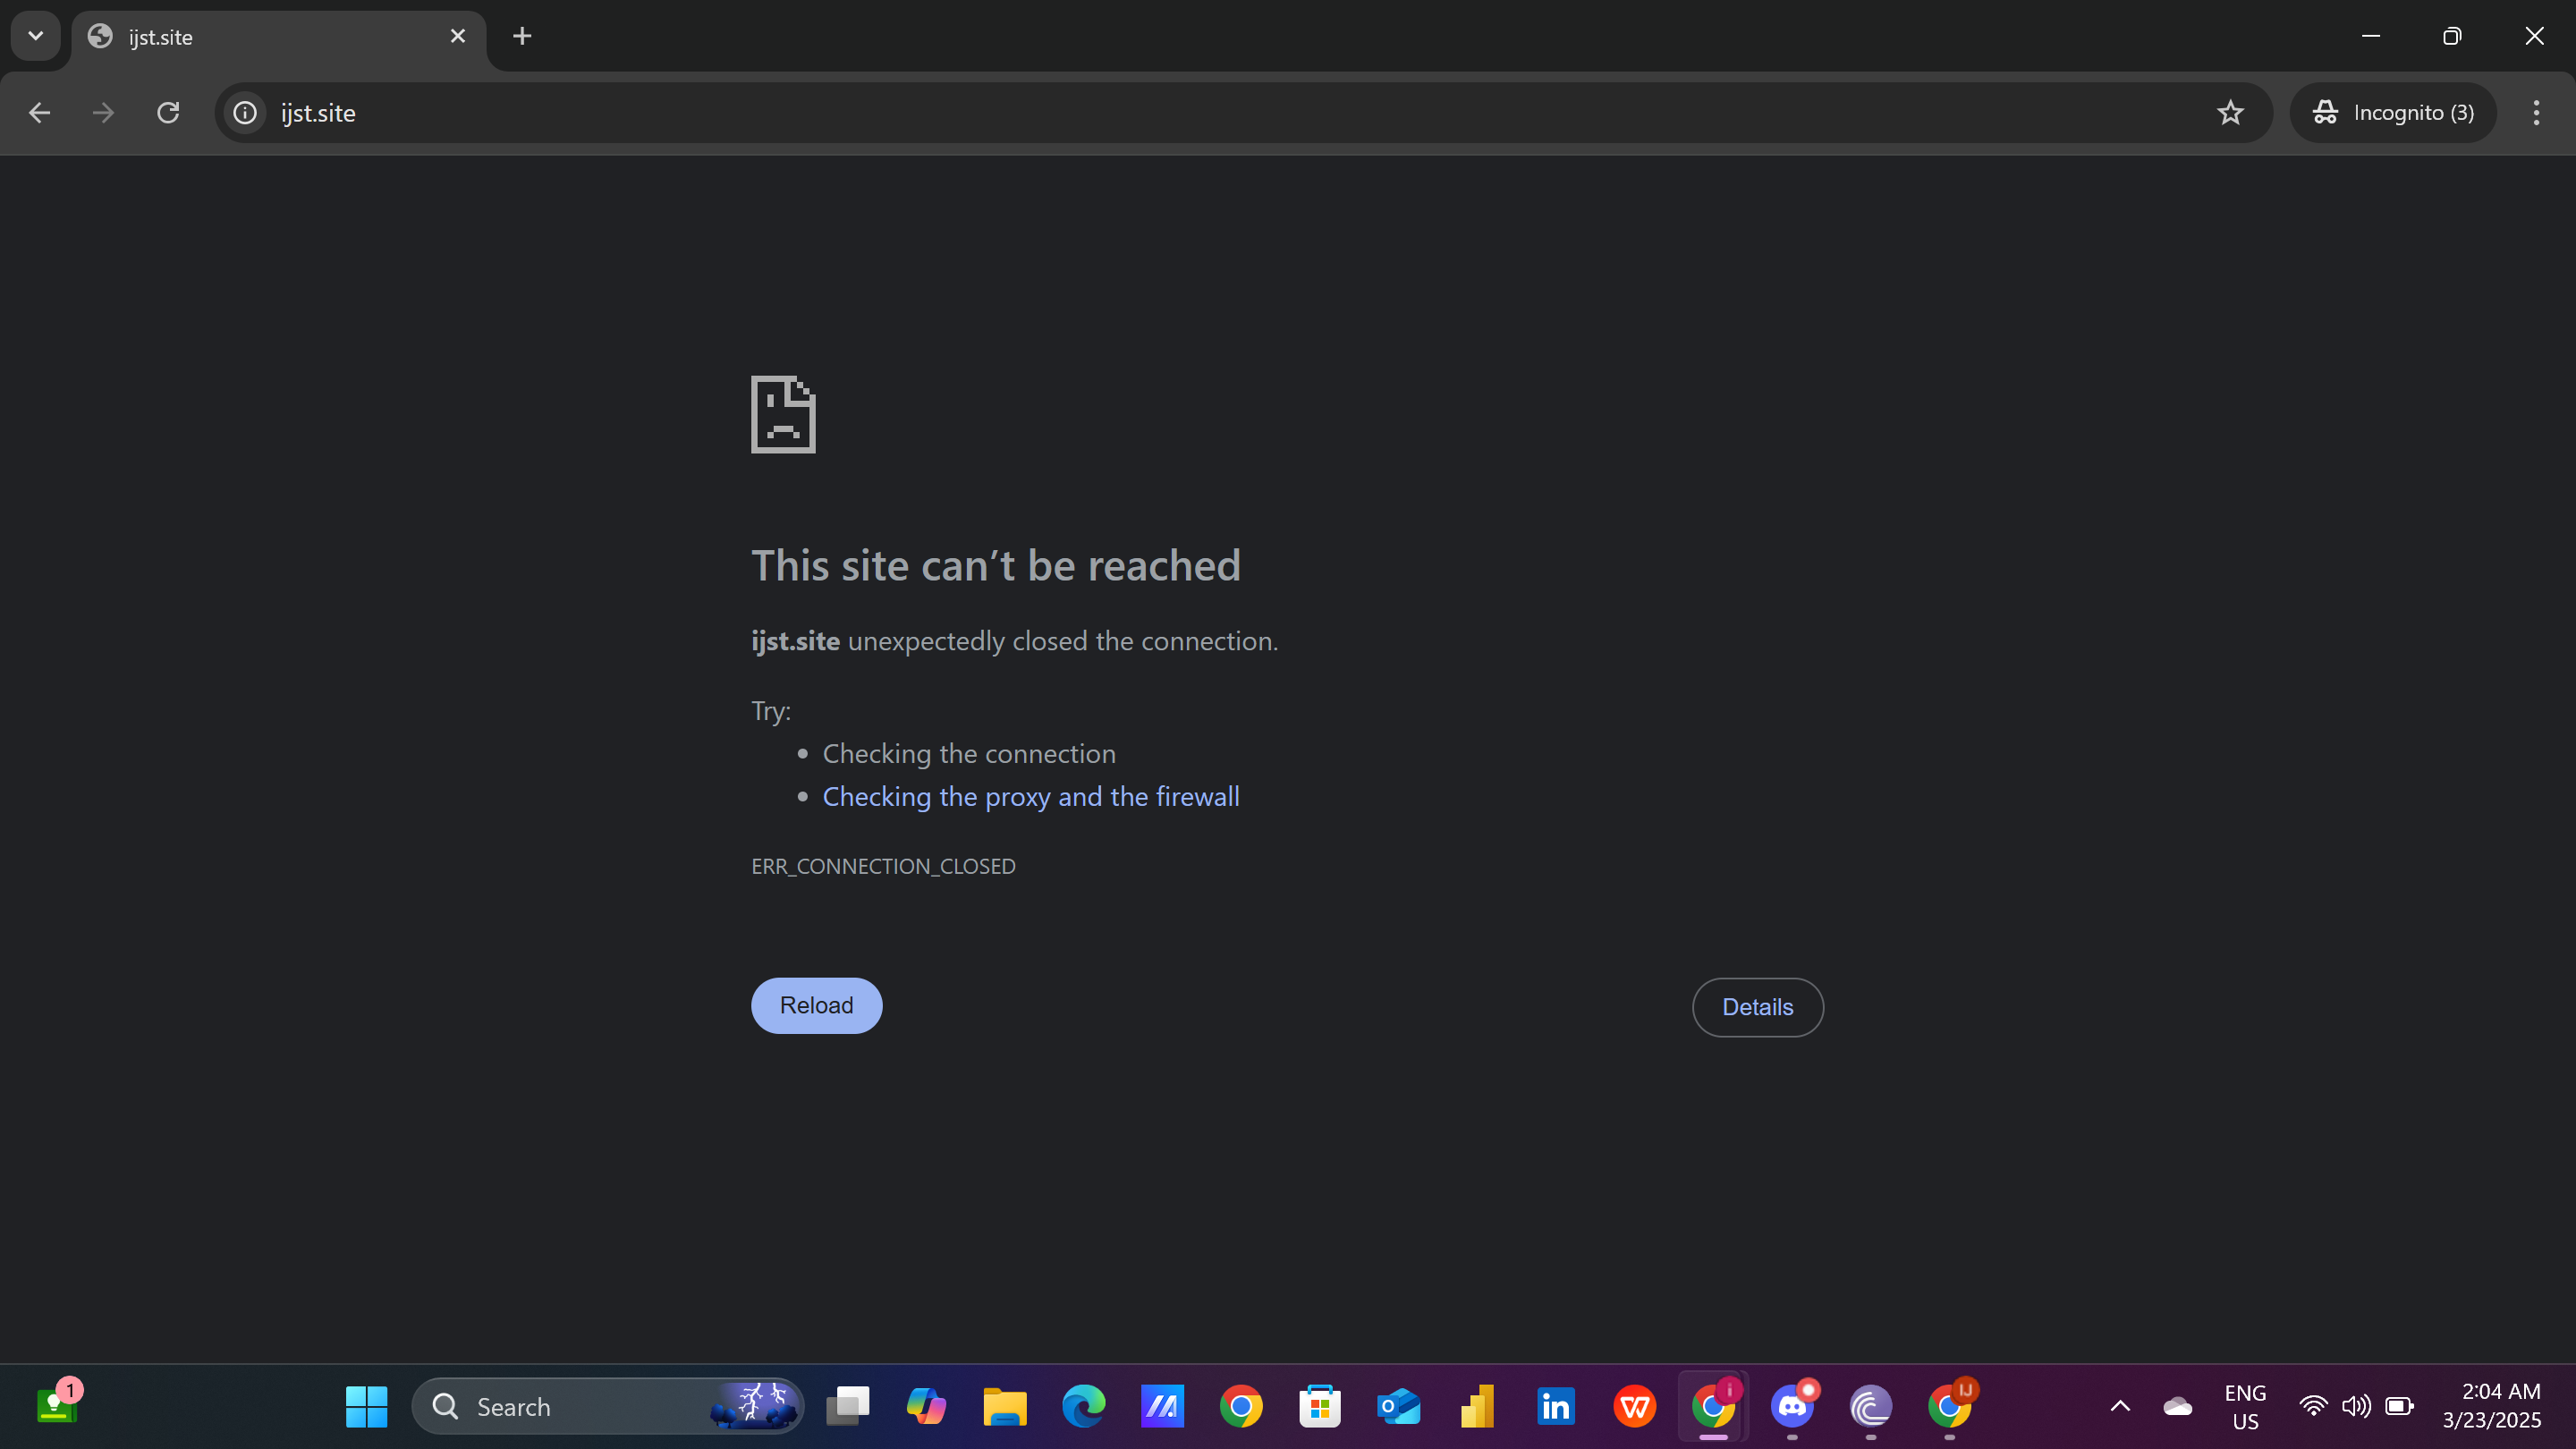Click the Details button
Image resolution: width=2576 pixels, height=1449 pixels.
coord(1757,1007)
